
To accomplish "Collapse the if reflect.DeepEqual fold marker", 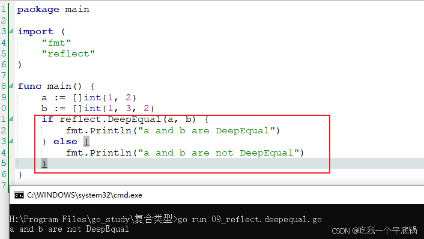I will point(11,118).
